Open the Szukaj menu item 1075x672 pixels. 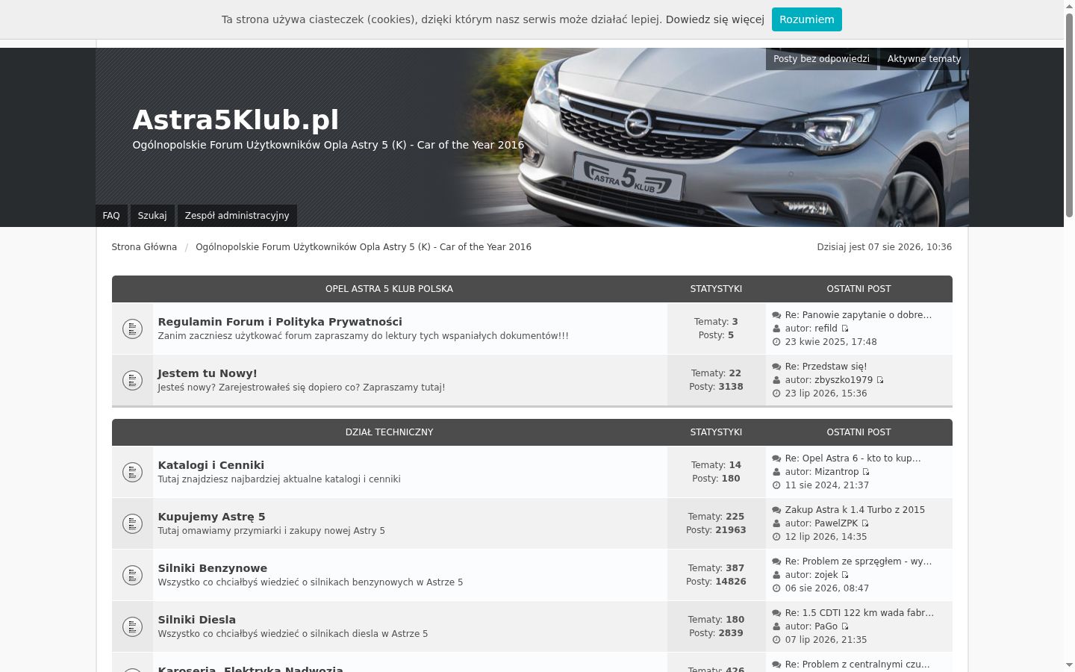152,216
